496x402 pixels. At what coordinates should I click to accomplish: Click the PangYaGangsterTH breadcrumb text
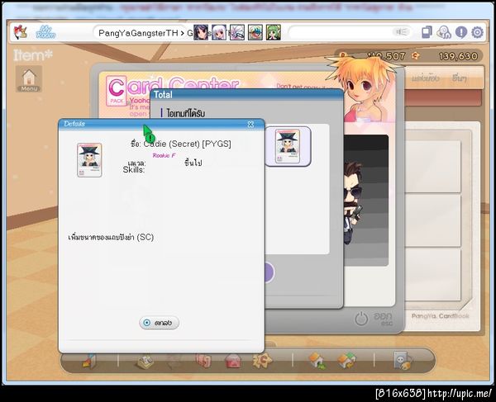click(x=138, y=33)
